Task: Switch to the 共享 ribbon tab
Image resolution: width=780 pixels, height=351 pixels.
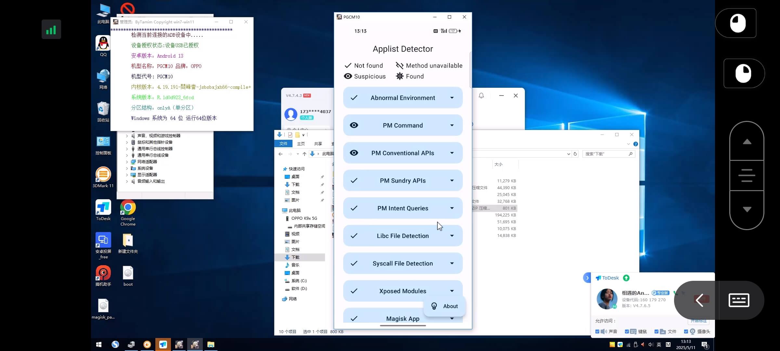Action: click(318, 143)
